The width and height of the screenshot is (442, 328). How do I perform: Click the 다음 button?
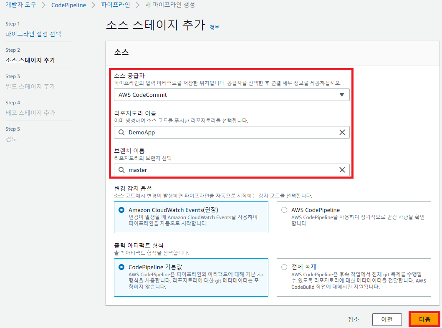click(424, 319)
